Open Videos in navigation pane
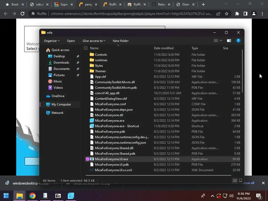Image resolution: width=268 pixels, height=201 pixels. (58, 88)
